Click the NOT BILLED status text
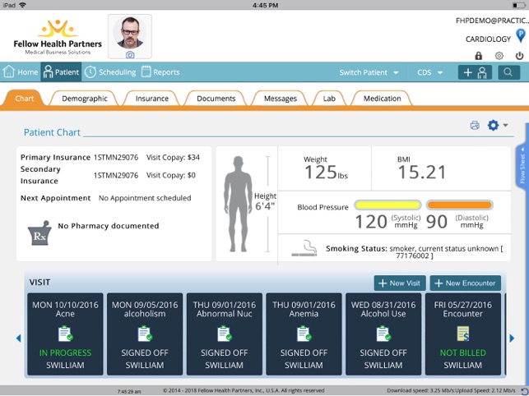This screenshot has width=529, height=396. pyautogui.click(x=463, y=352)
